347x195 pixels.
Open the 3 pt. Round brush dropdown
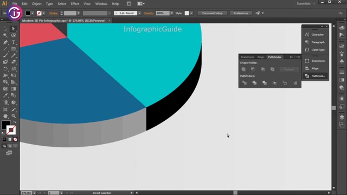(x=139, y=13)
